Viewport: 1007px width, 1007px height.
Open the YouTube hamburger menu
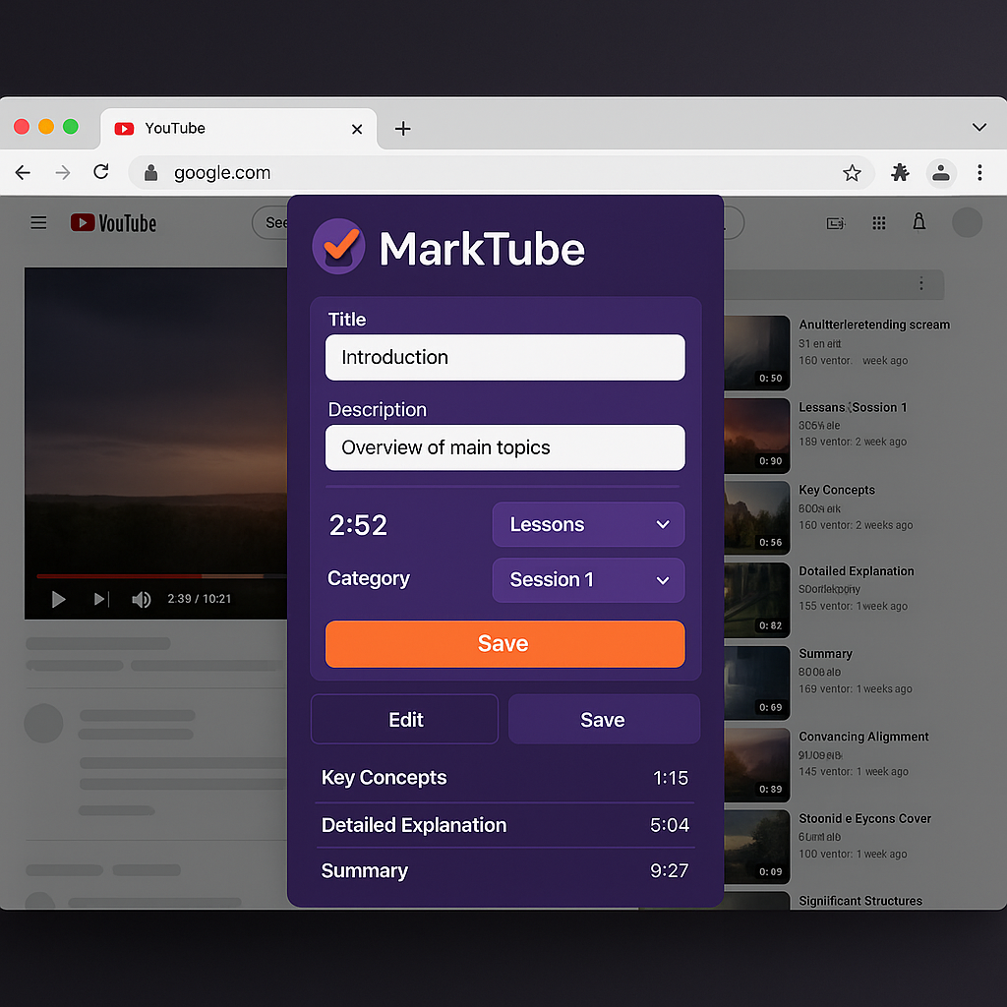tap(38, 223)
